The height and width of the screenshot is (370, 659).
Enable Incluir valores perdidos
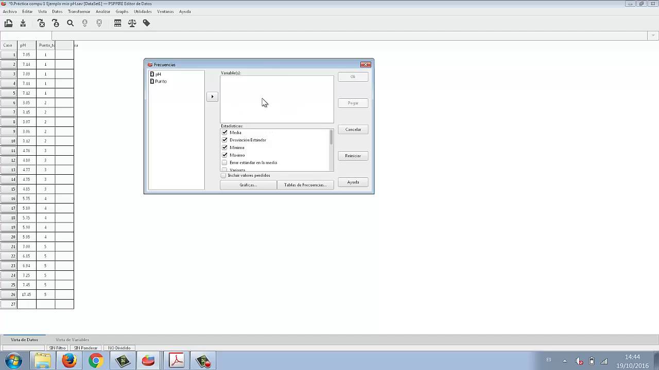223,175
